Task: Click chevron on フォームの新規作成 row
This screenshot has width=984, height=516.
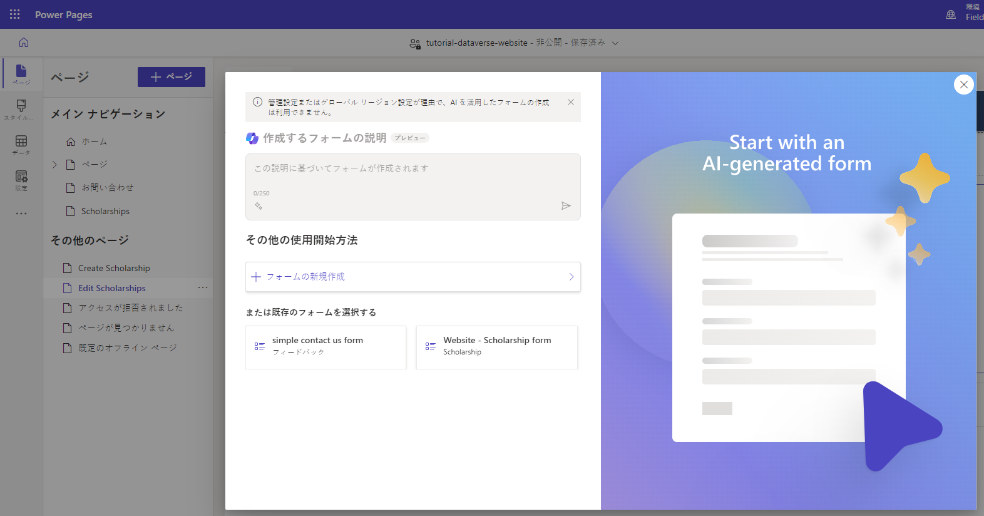Action: pyautogui.click(x=571, y=277)
